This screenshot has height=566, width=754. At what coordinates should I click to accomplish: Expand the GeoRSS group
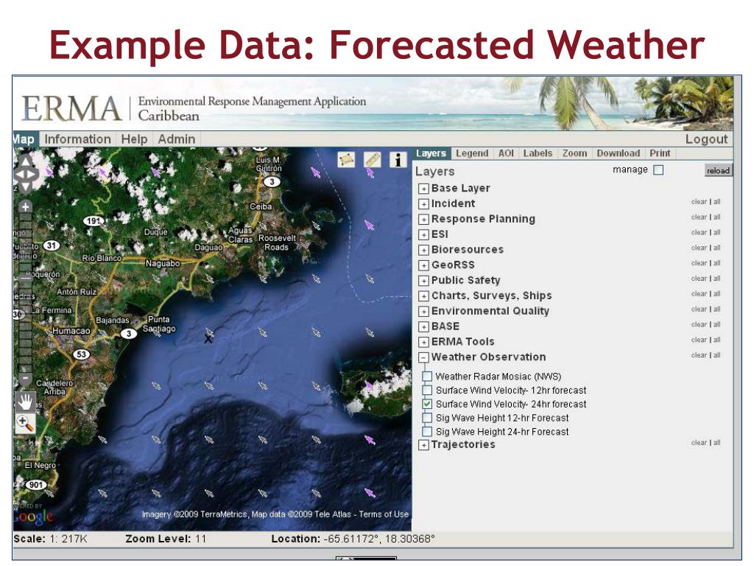pyautogui.click(x=423, y=265)
